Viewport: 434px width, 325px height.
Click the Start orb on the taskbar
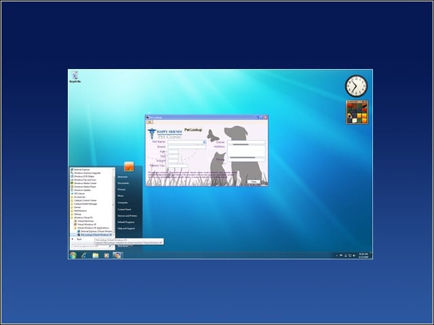point(73,255)
